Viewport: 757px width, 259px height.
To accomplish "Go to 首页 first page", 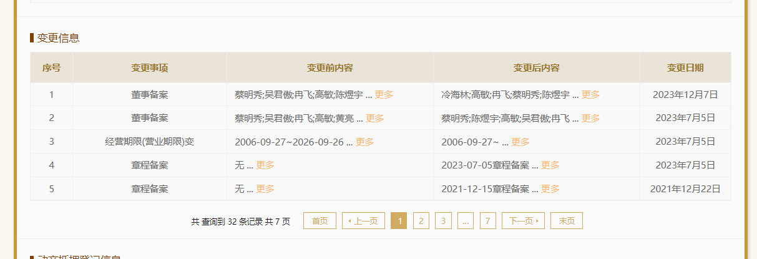I will (x=320, y=221).
